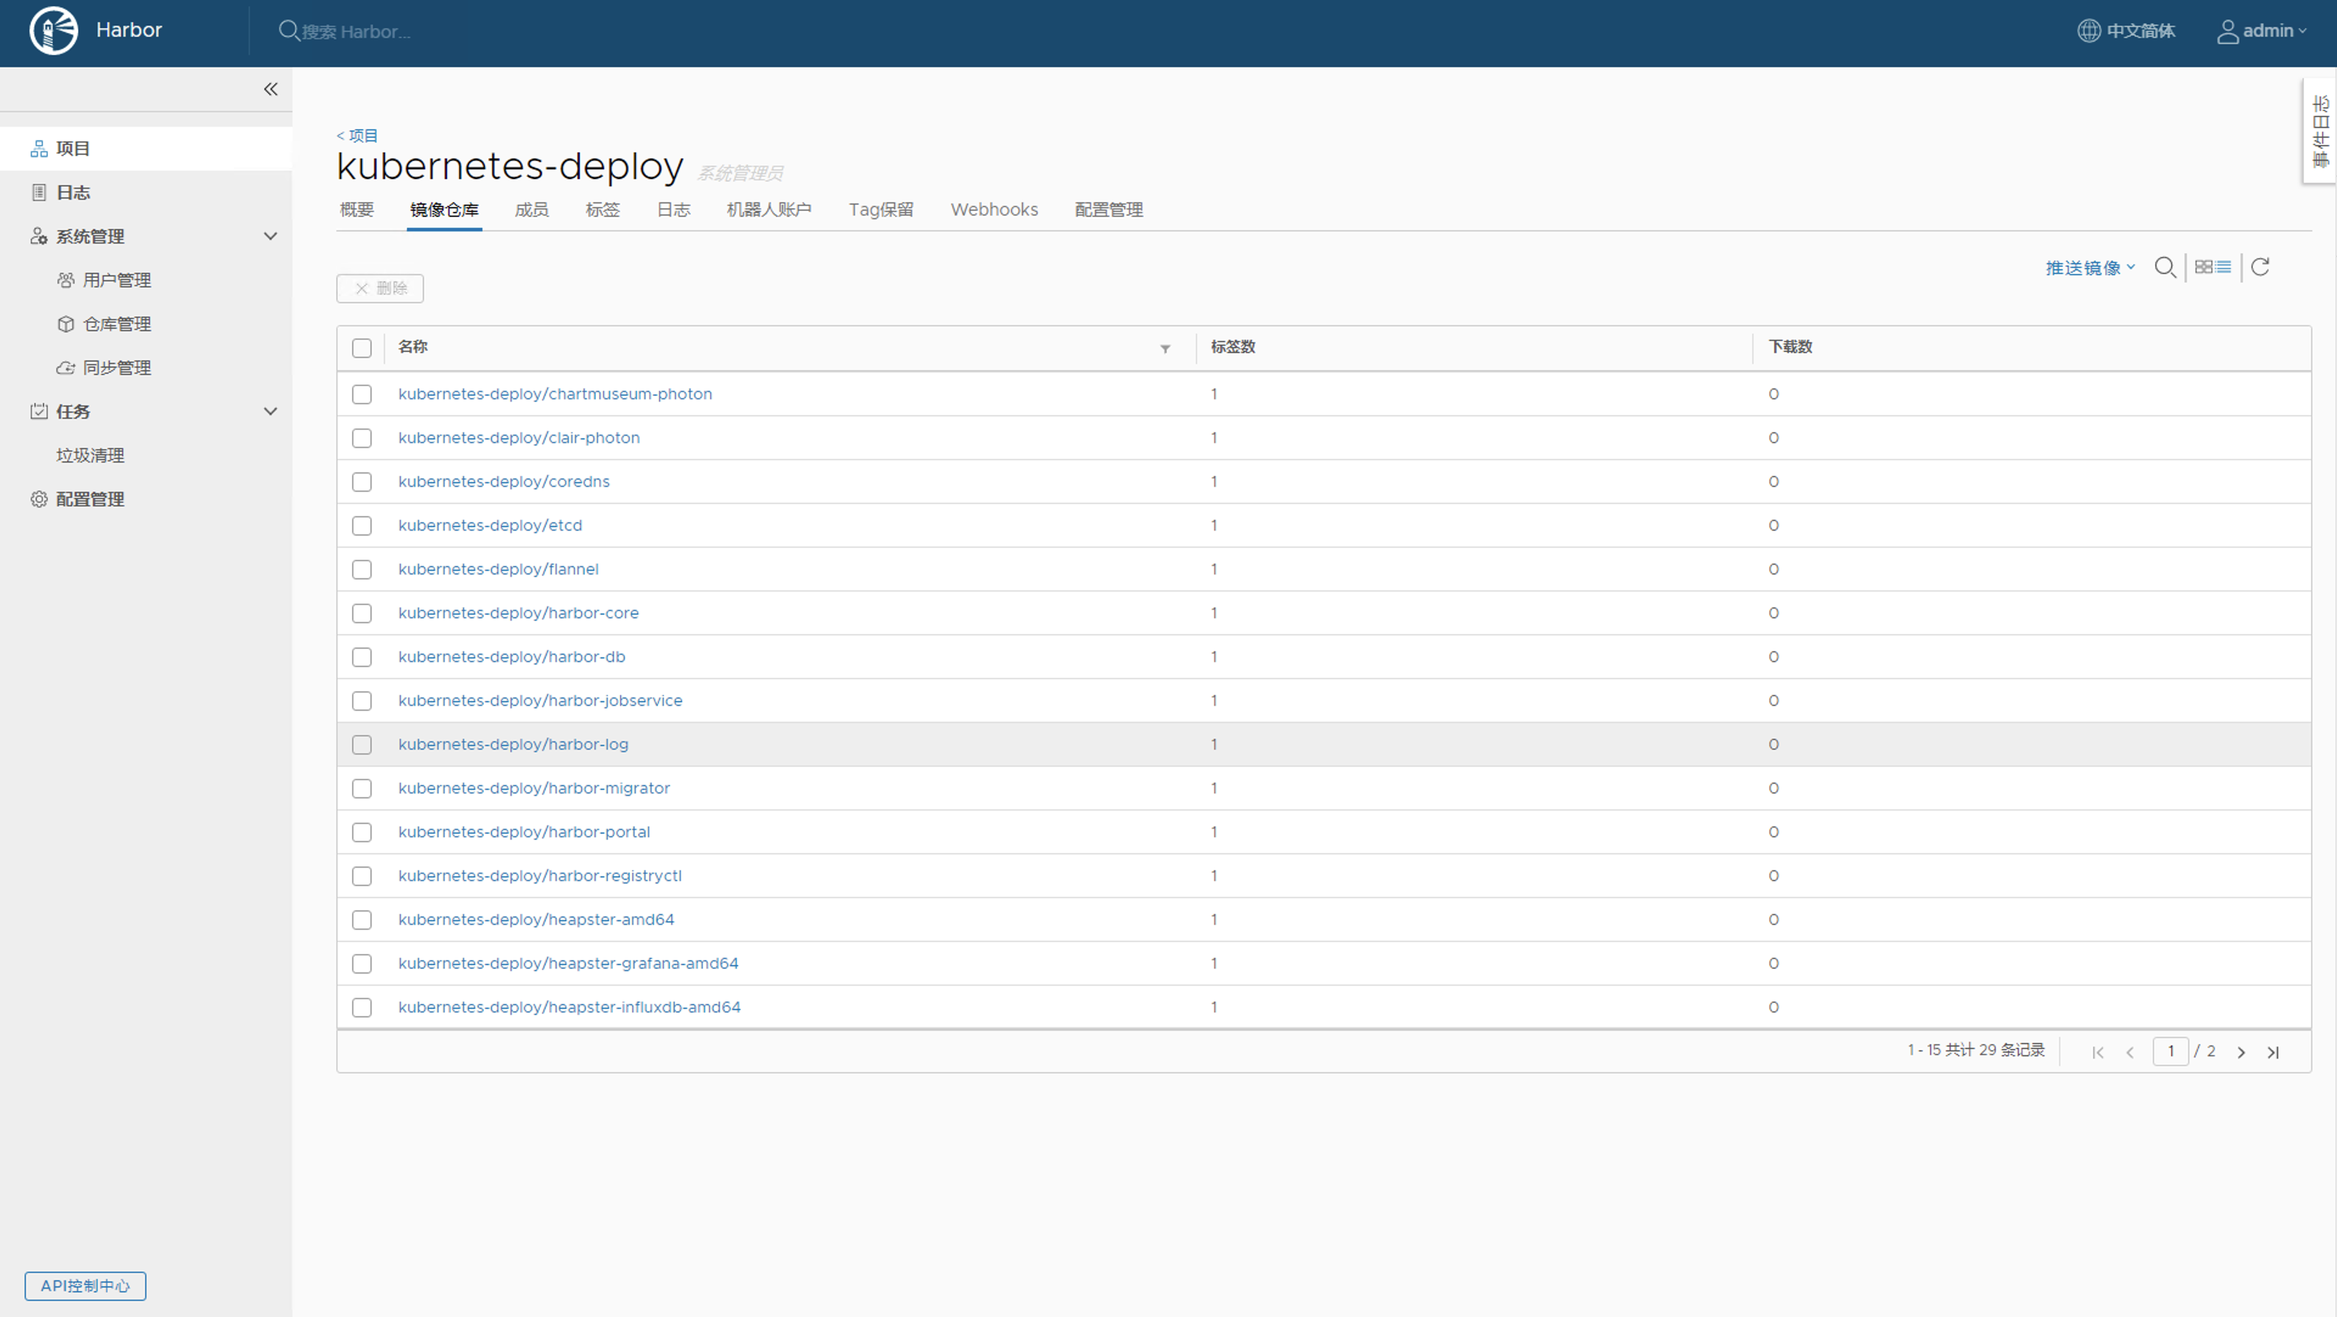This screenshot has width=2337, height=1317.
Task: Refresh the repository list
Action: [x=2260, y=267]
